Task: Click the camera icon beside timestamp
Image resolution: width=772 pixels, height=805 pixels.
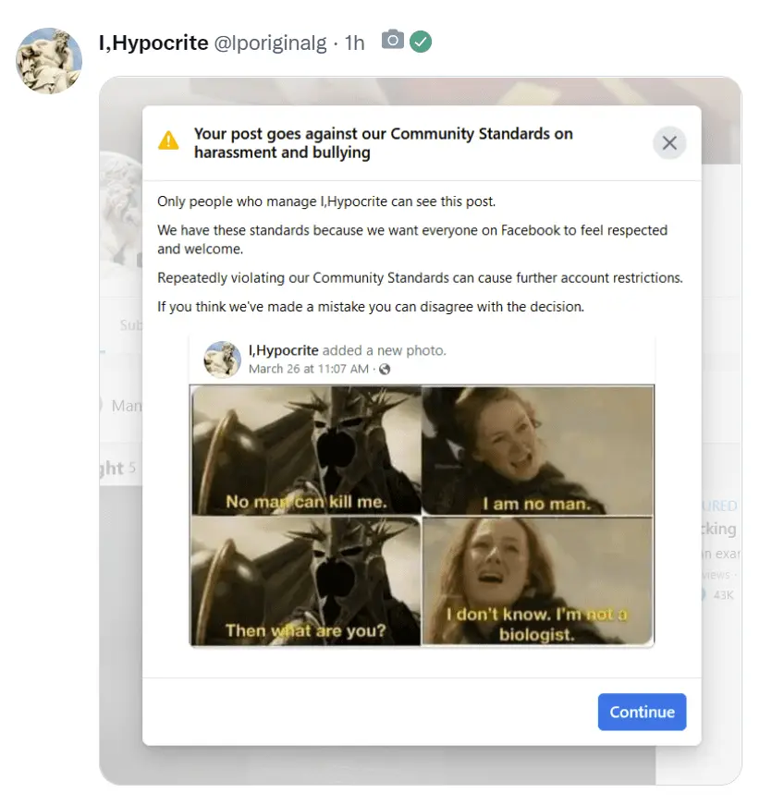Action: point(392,40)
